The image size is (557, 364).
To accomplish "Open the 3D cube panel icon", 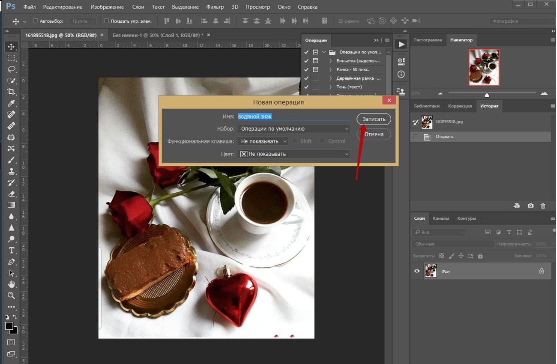I will click(401, 61).
